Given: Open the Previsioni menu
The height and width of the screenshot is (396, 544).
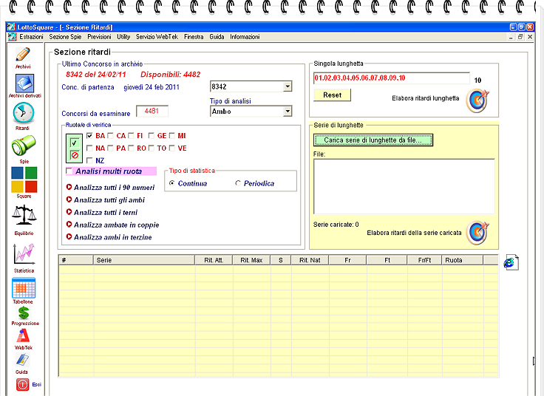Looking at the screenshot, I should pos(99,37).
